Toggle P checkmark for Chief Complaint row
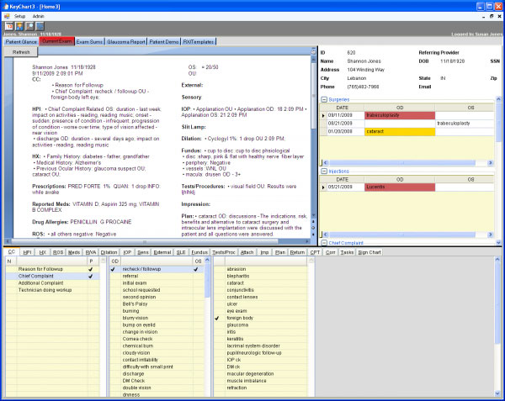505x401 pixels. pos(91,277)
